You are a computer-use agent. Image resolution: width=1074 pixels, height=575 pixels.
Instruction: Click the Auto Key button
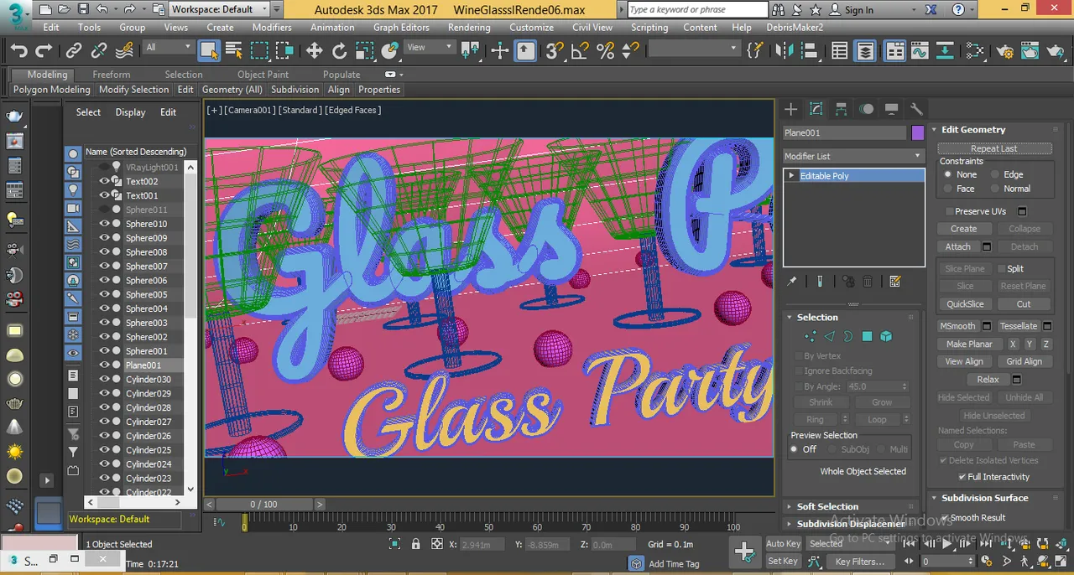point(783,544)
